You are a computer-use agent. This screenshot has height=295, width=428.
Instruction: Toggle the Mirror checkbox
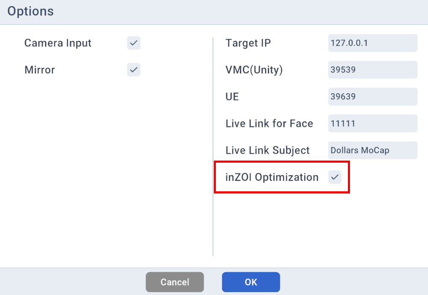[134, 70]
